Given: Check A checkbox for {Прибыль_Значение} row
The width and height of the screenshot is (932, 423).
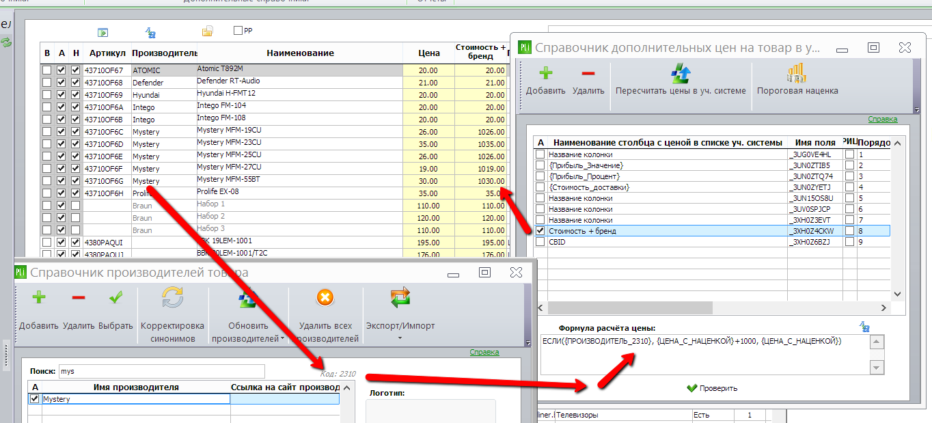Looking at the screenshot, I should pos(540,165).
